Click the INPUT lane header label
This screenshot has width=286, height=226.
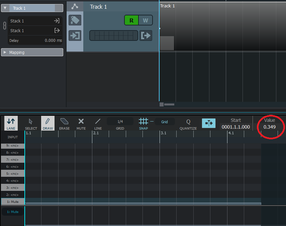point(13,137)
